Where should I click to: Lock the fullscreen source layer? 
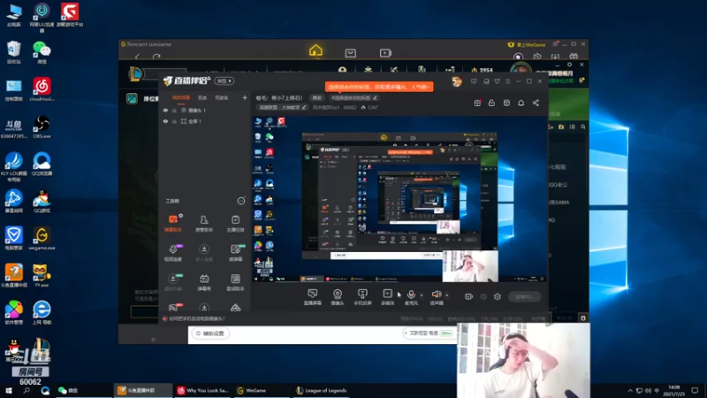coord(174,121)
